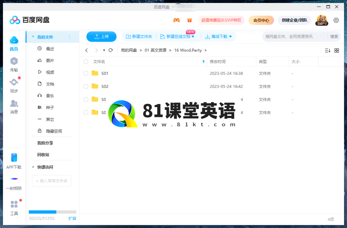Select the 视频 videos category
The width and height of the screenshot is (347, 228).
click(x=50, y=72)
